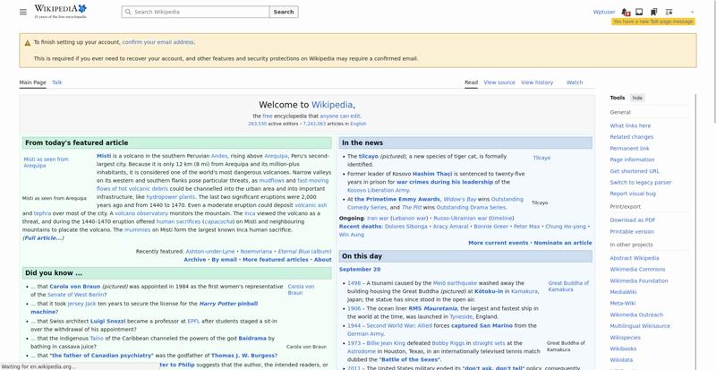Open What links here tool

point(630,125)
